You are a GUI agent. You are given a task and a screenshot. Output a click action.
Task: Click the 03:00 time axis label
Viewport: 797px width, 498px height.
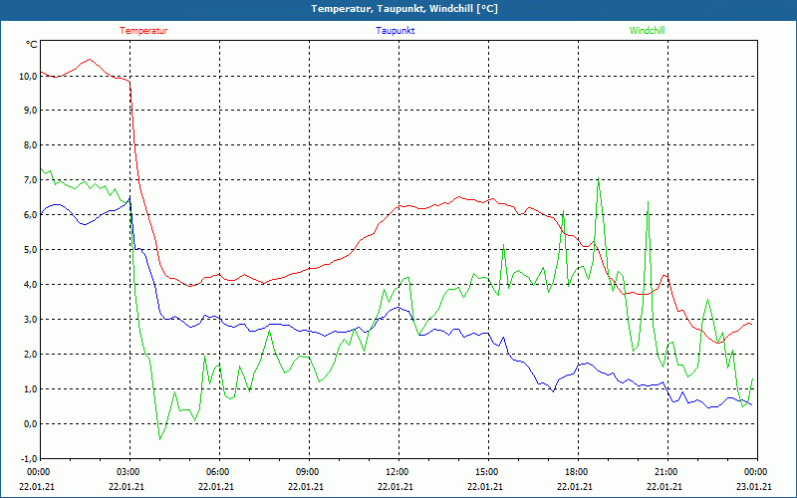click(130, 472)
